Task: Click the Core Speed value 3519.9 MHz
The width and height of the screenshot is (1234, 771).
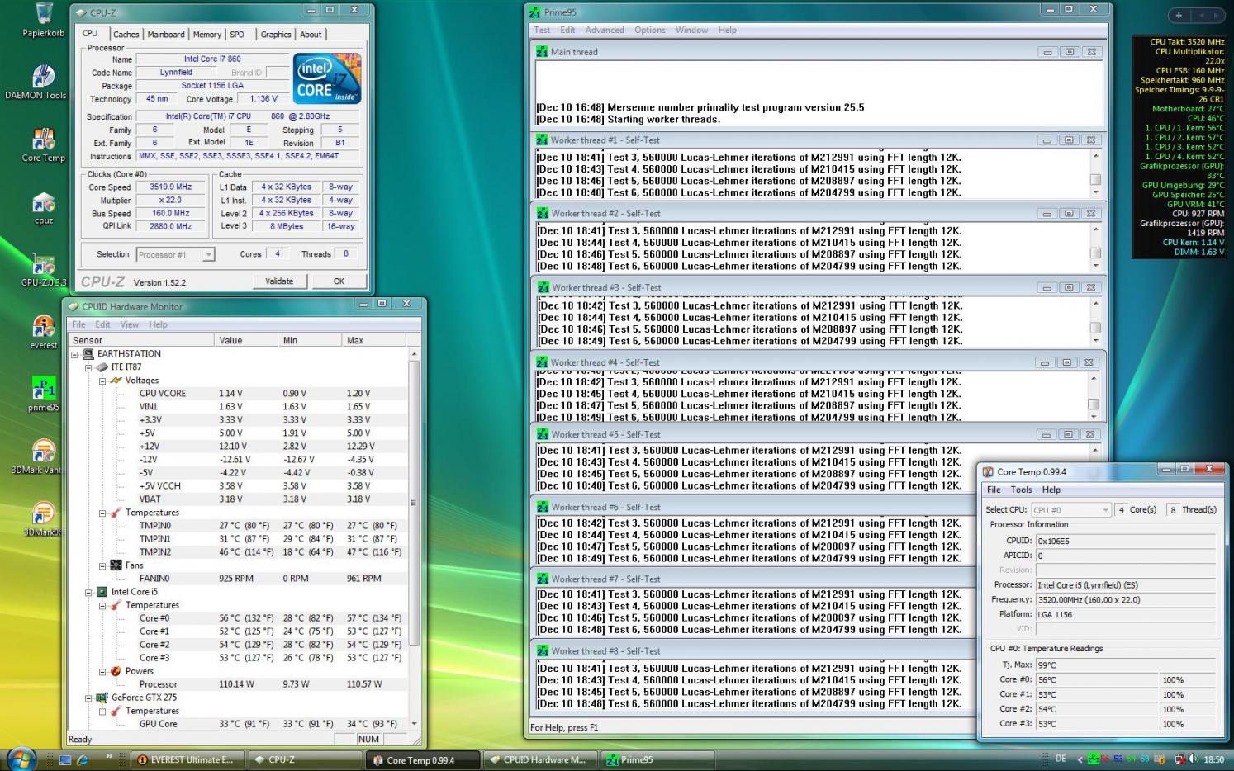Action: tap(170, 187)
